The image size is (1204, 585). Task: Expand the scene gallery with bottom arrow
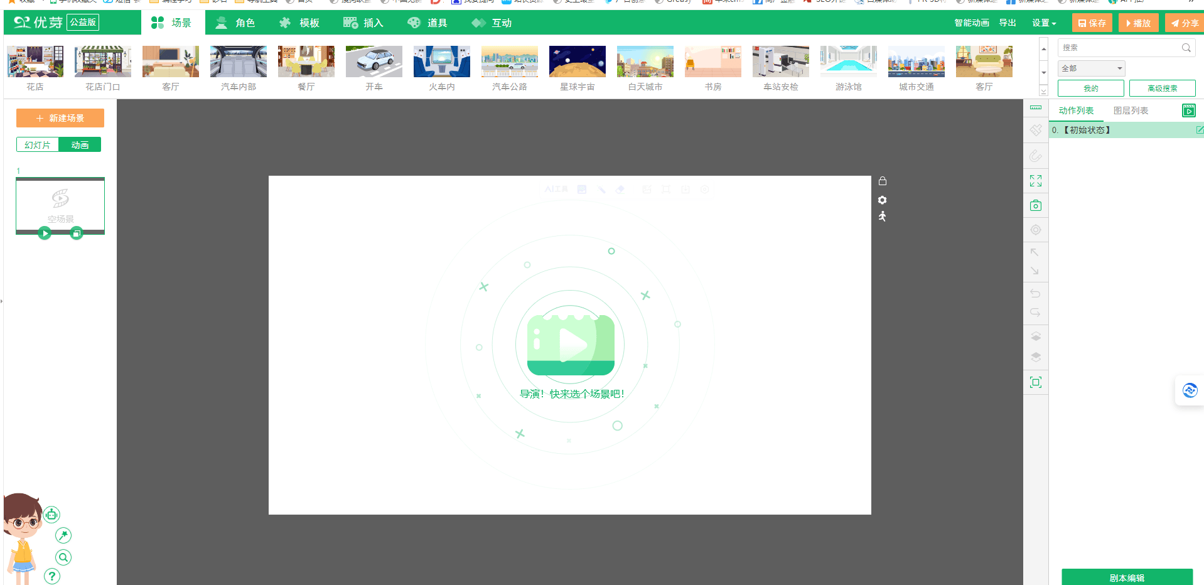[x=1044, y=91]
